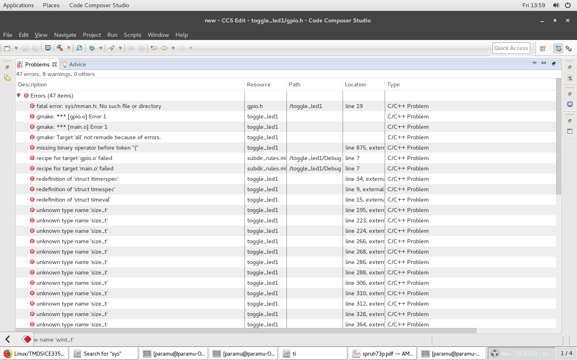Open the terminal monitor toolbar icon
577x360 pixels.
48,48
